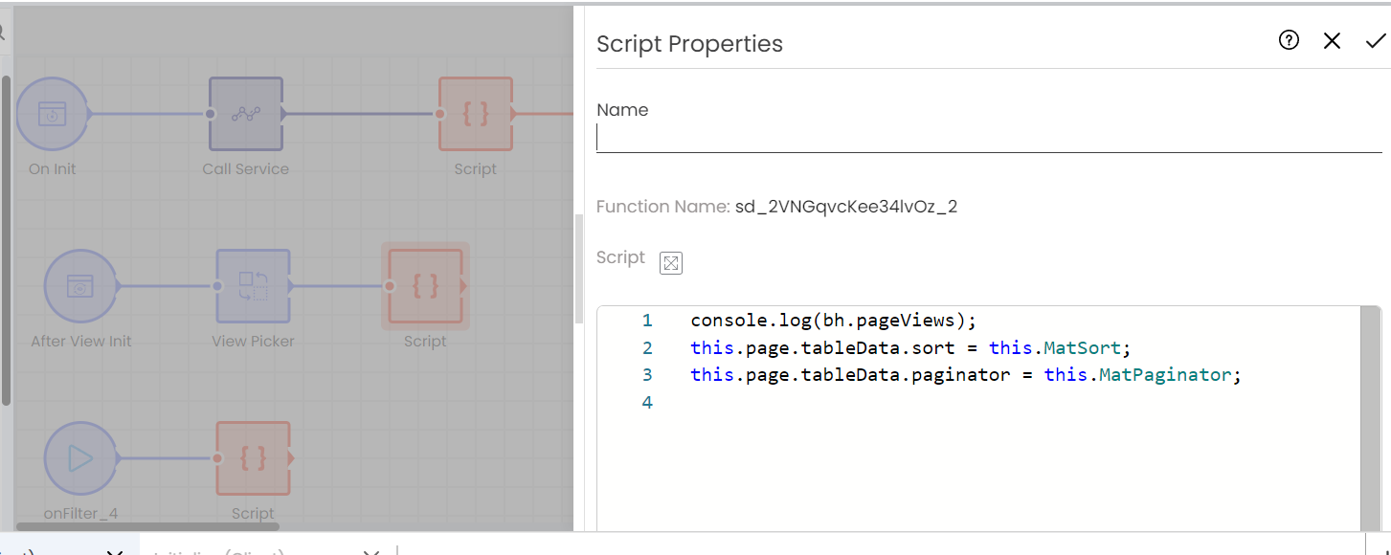Select the Script node after Call Service
Screen dimensions: 1391x555
(475, 115)
